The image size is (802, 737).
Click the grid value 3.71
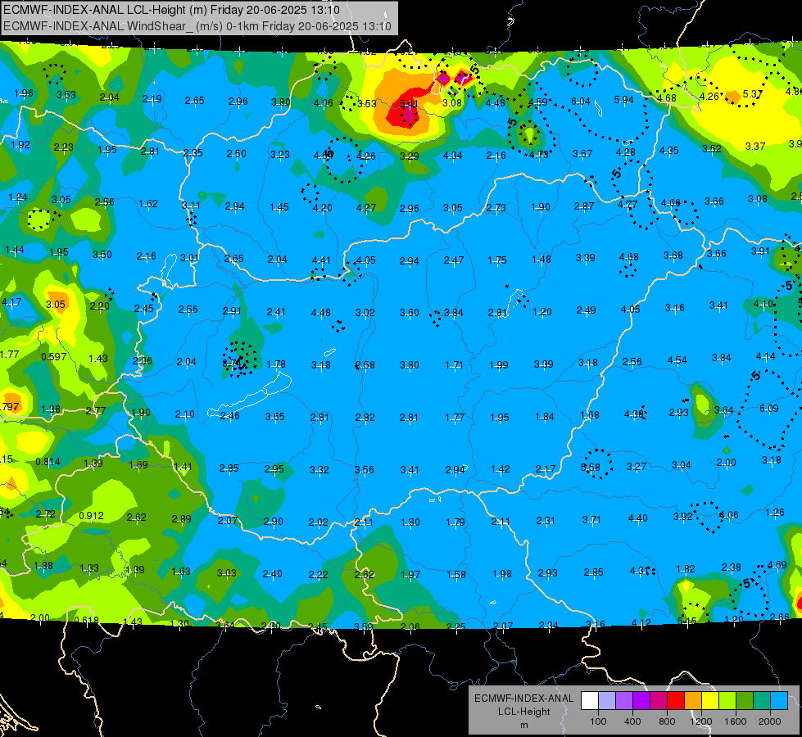click(x=591, y=520)
